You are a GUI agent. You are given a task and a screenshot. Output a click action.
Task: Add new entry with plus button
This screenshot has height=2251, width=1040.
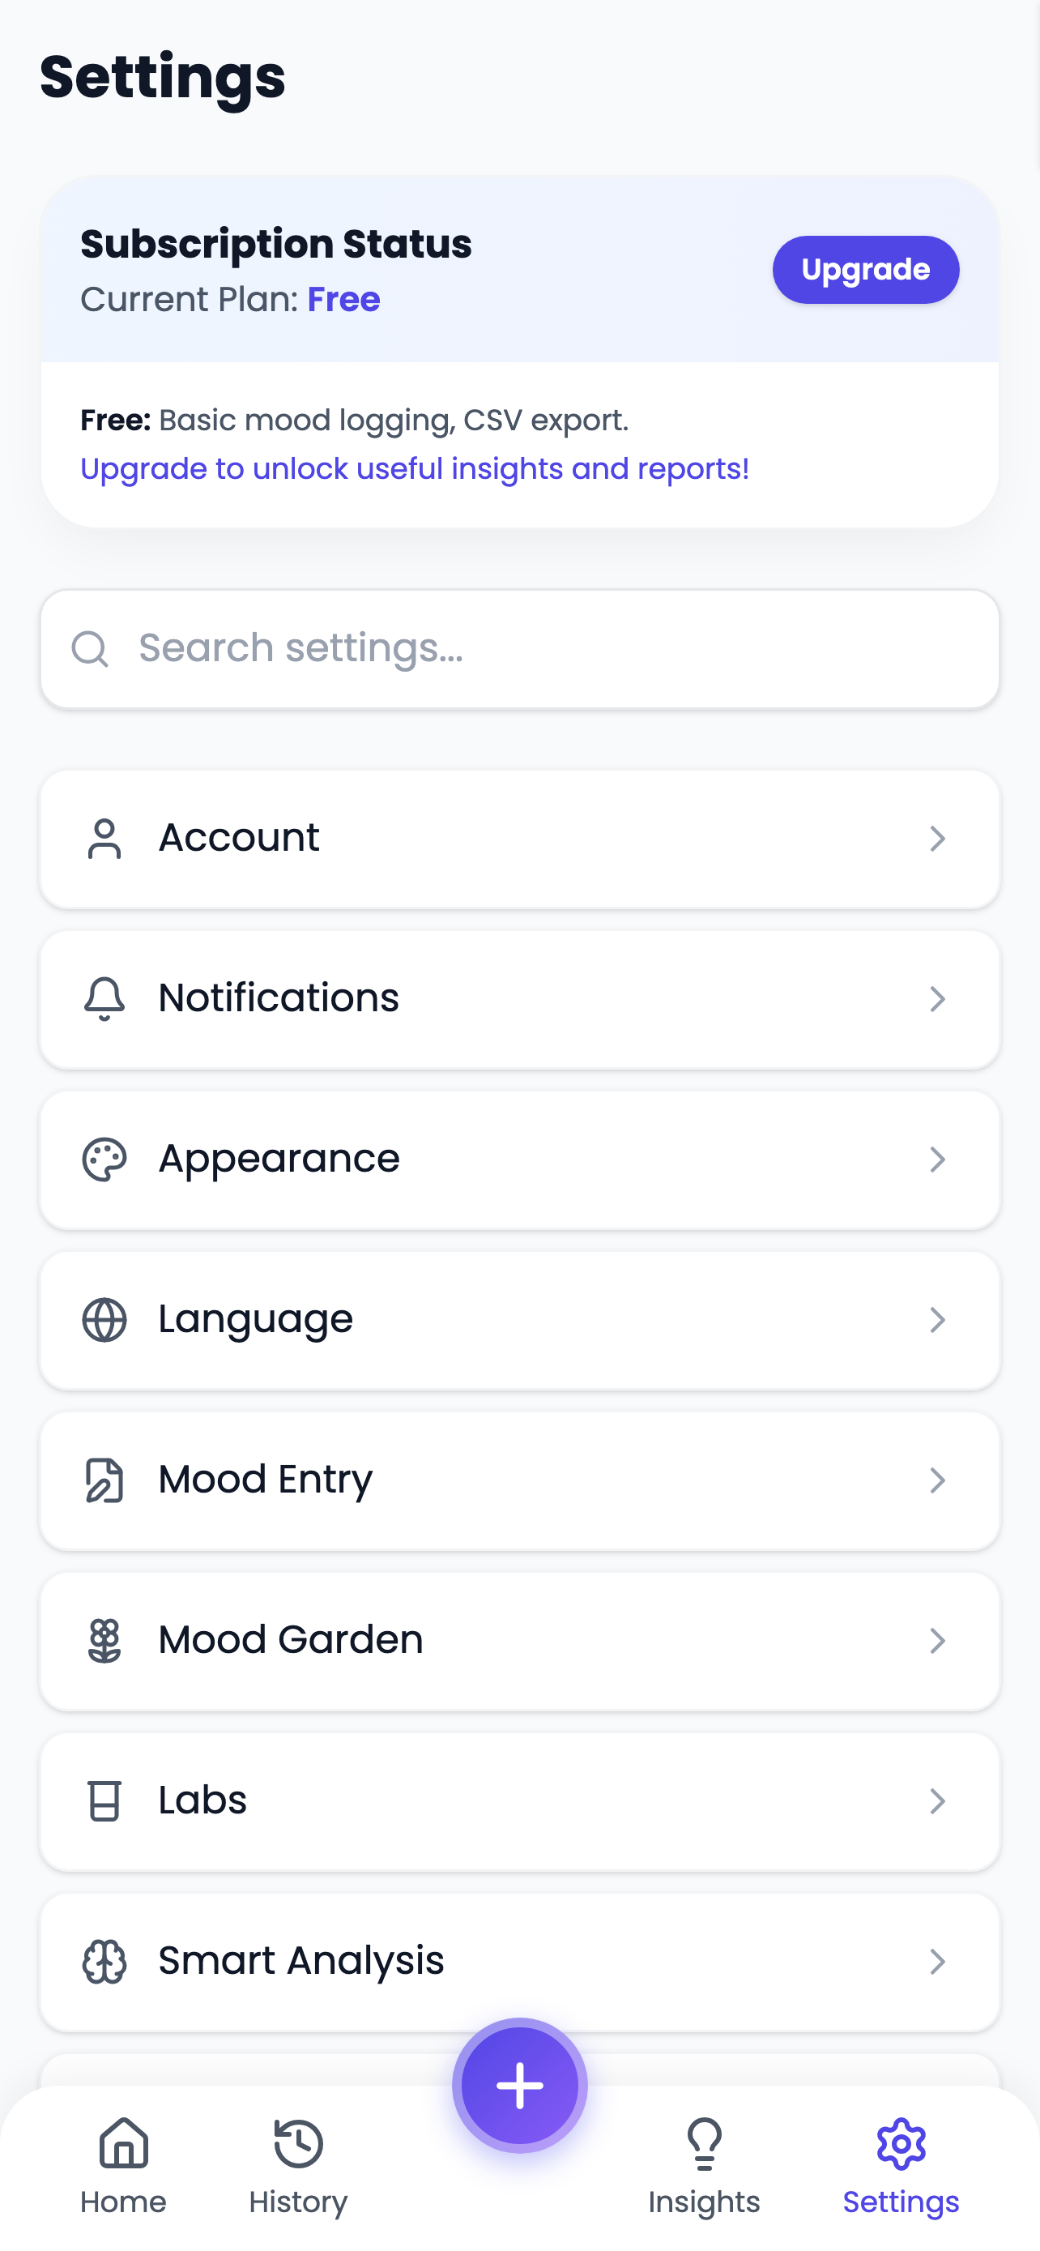[519, 2086]
